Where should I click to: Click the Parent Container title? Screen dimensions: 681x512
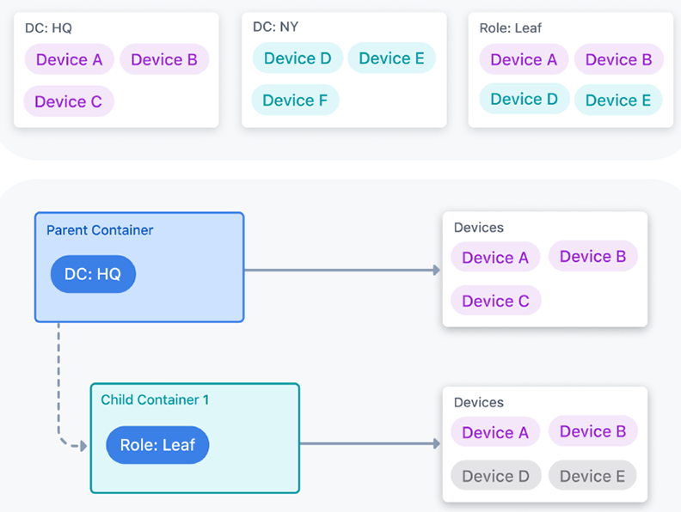100,230
